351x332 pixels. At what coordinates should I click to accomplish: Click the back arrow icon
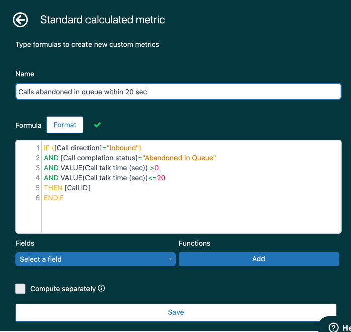click(x=20, y=20)
